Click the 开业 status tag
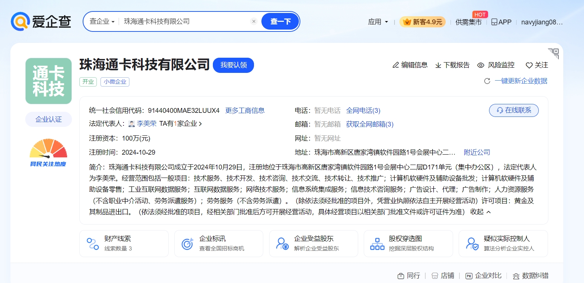This screenshot has width=584, height=283. (88, 82)
